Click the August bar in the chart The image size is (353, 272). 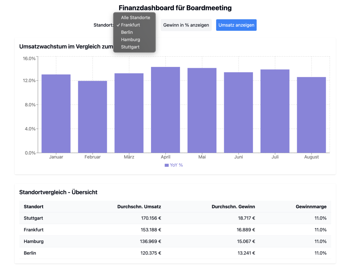tap(311, 115)
